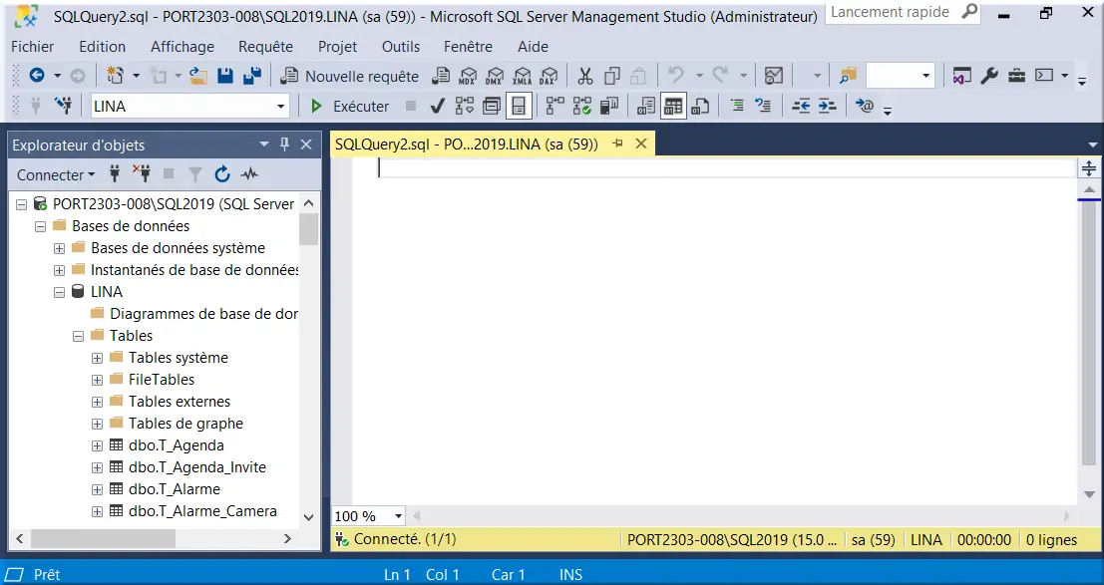Decrease indent icon in SQL toolbar
Screen dimensions: 1104x585
click(801, 106)
